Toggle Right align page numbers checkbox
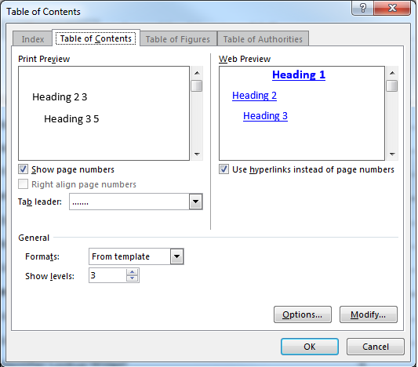This screenshot has height=367, width=418. pos(23,184)
